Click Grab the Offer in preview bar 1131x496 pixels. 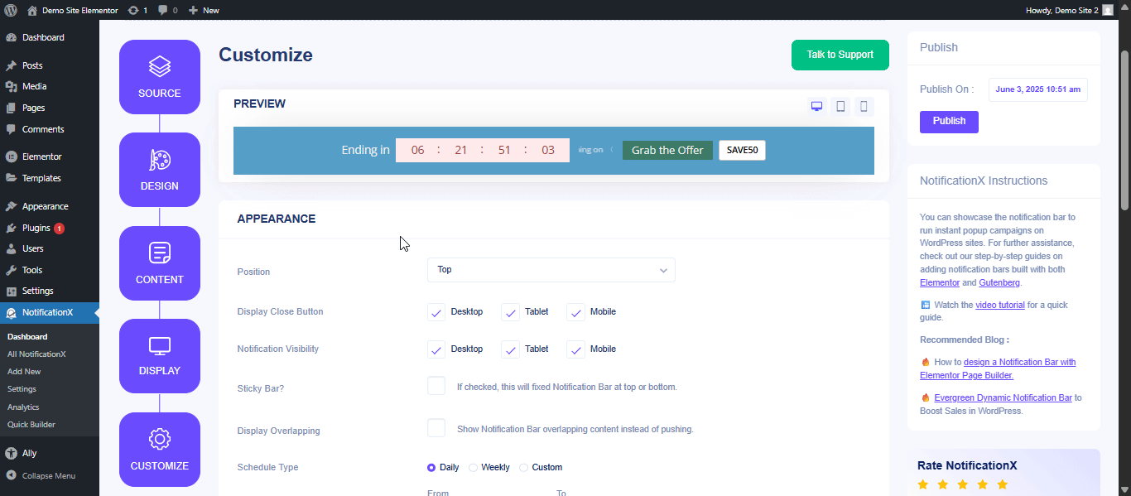coord(667,150)
